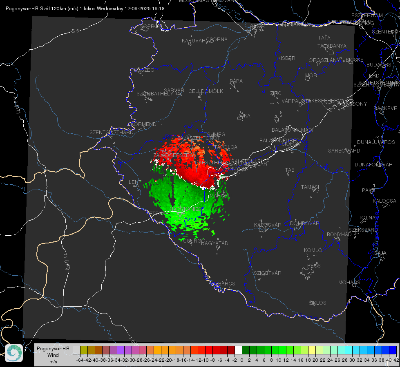Click the RÁCKEVE city label
This screenshot has height=367, width=400.
(385, 108)
